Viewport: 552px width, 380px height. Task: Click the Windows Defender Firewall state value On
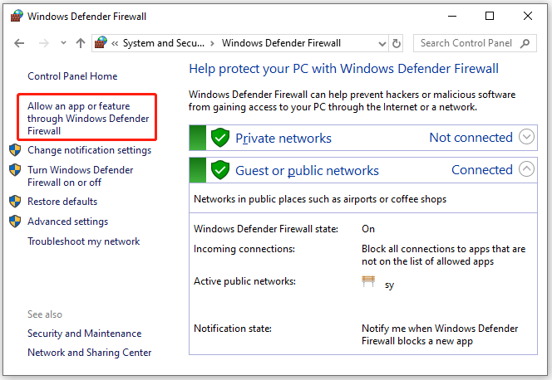(x=368, y=229)
